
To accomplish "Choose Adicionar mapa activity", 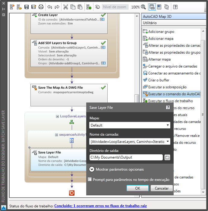I will tap(172, 39).
